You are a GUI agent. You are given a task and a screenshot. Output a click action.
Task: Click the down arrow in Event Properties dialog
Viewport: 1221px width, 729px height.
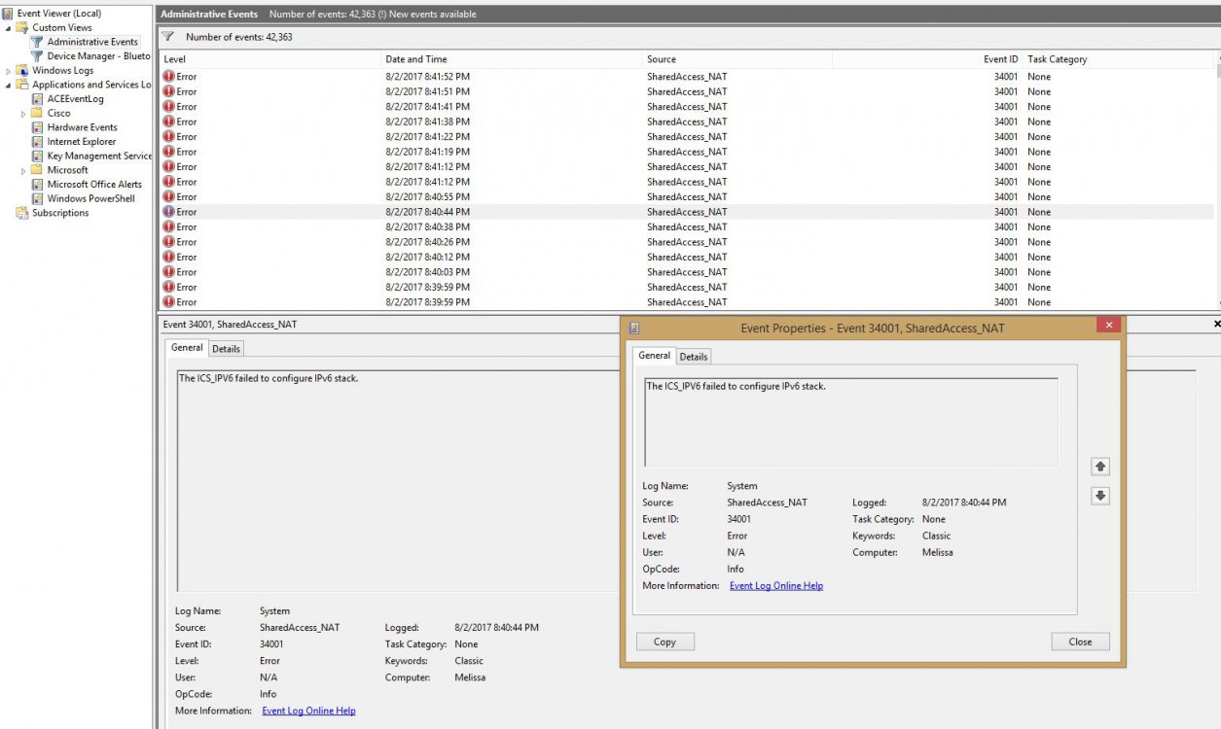coord(1100,496)
